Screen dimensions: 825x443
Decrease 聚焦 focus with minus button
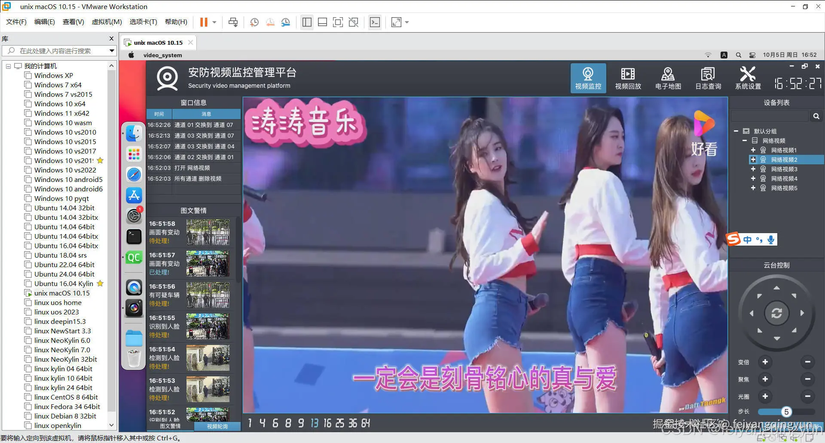pyautogui.click(x=807, y=379)
